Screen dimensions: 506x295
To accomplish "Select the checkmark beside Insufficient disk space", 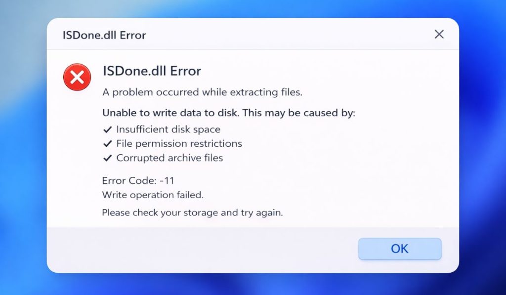I will click(x=107, y=129).
